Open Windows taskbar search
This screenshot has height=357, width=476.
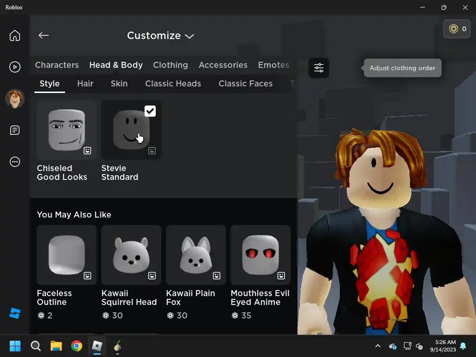tap(35, 346)
